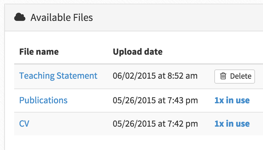Click the gap between Publications name and date

(89, 100)
